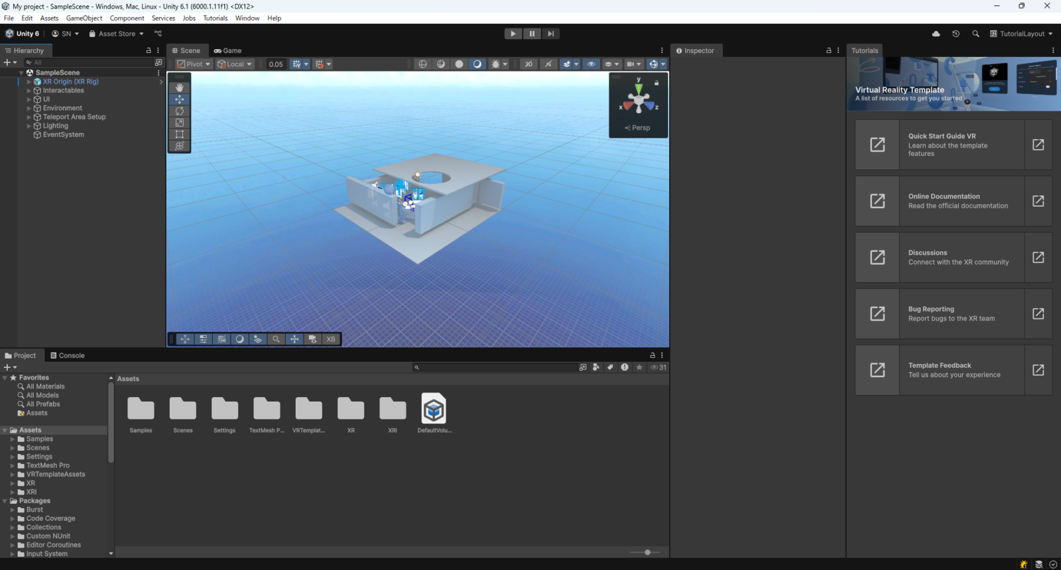Open SN account dropdown
Viewport: 1061px width, 570px height.
pyautogui.click(x=65, y=34)
